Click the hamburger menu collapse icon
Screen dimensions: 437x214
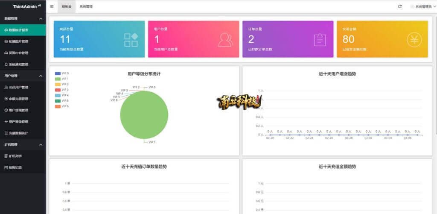click(x=52, y=6)
